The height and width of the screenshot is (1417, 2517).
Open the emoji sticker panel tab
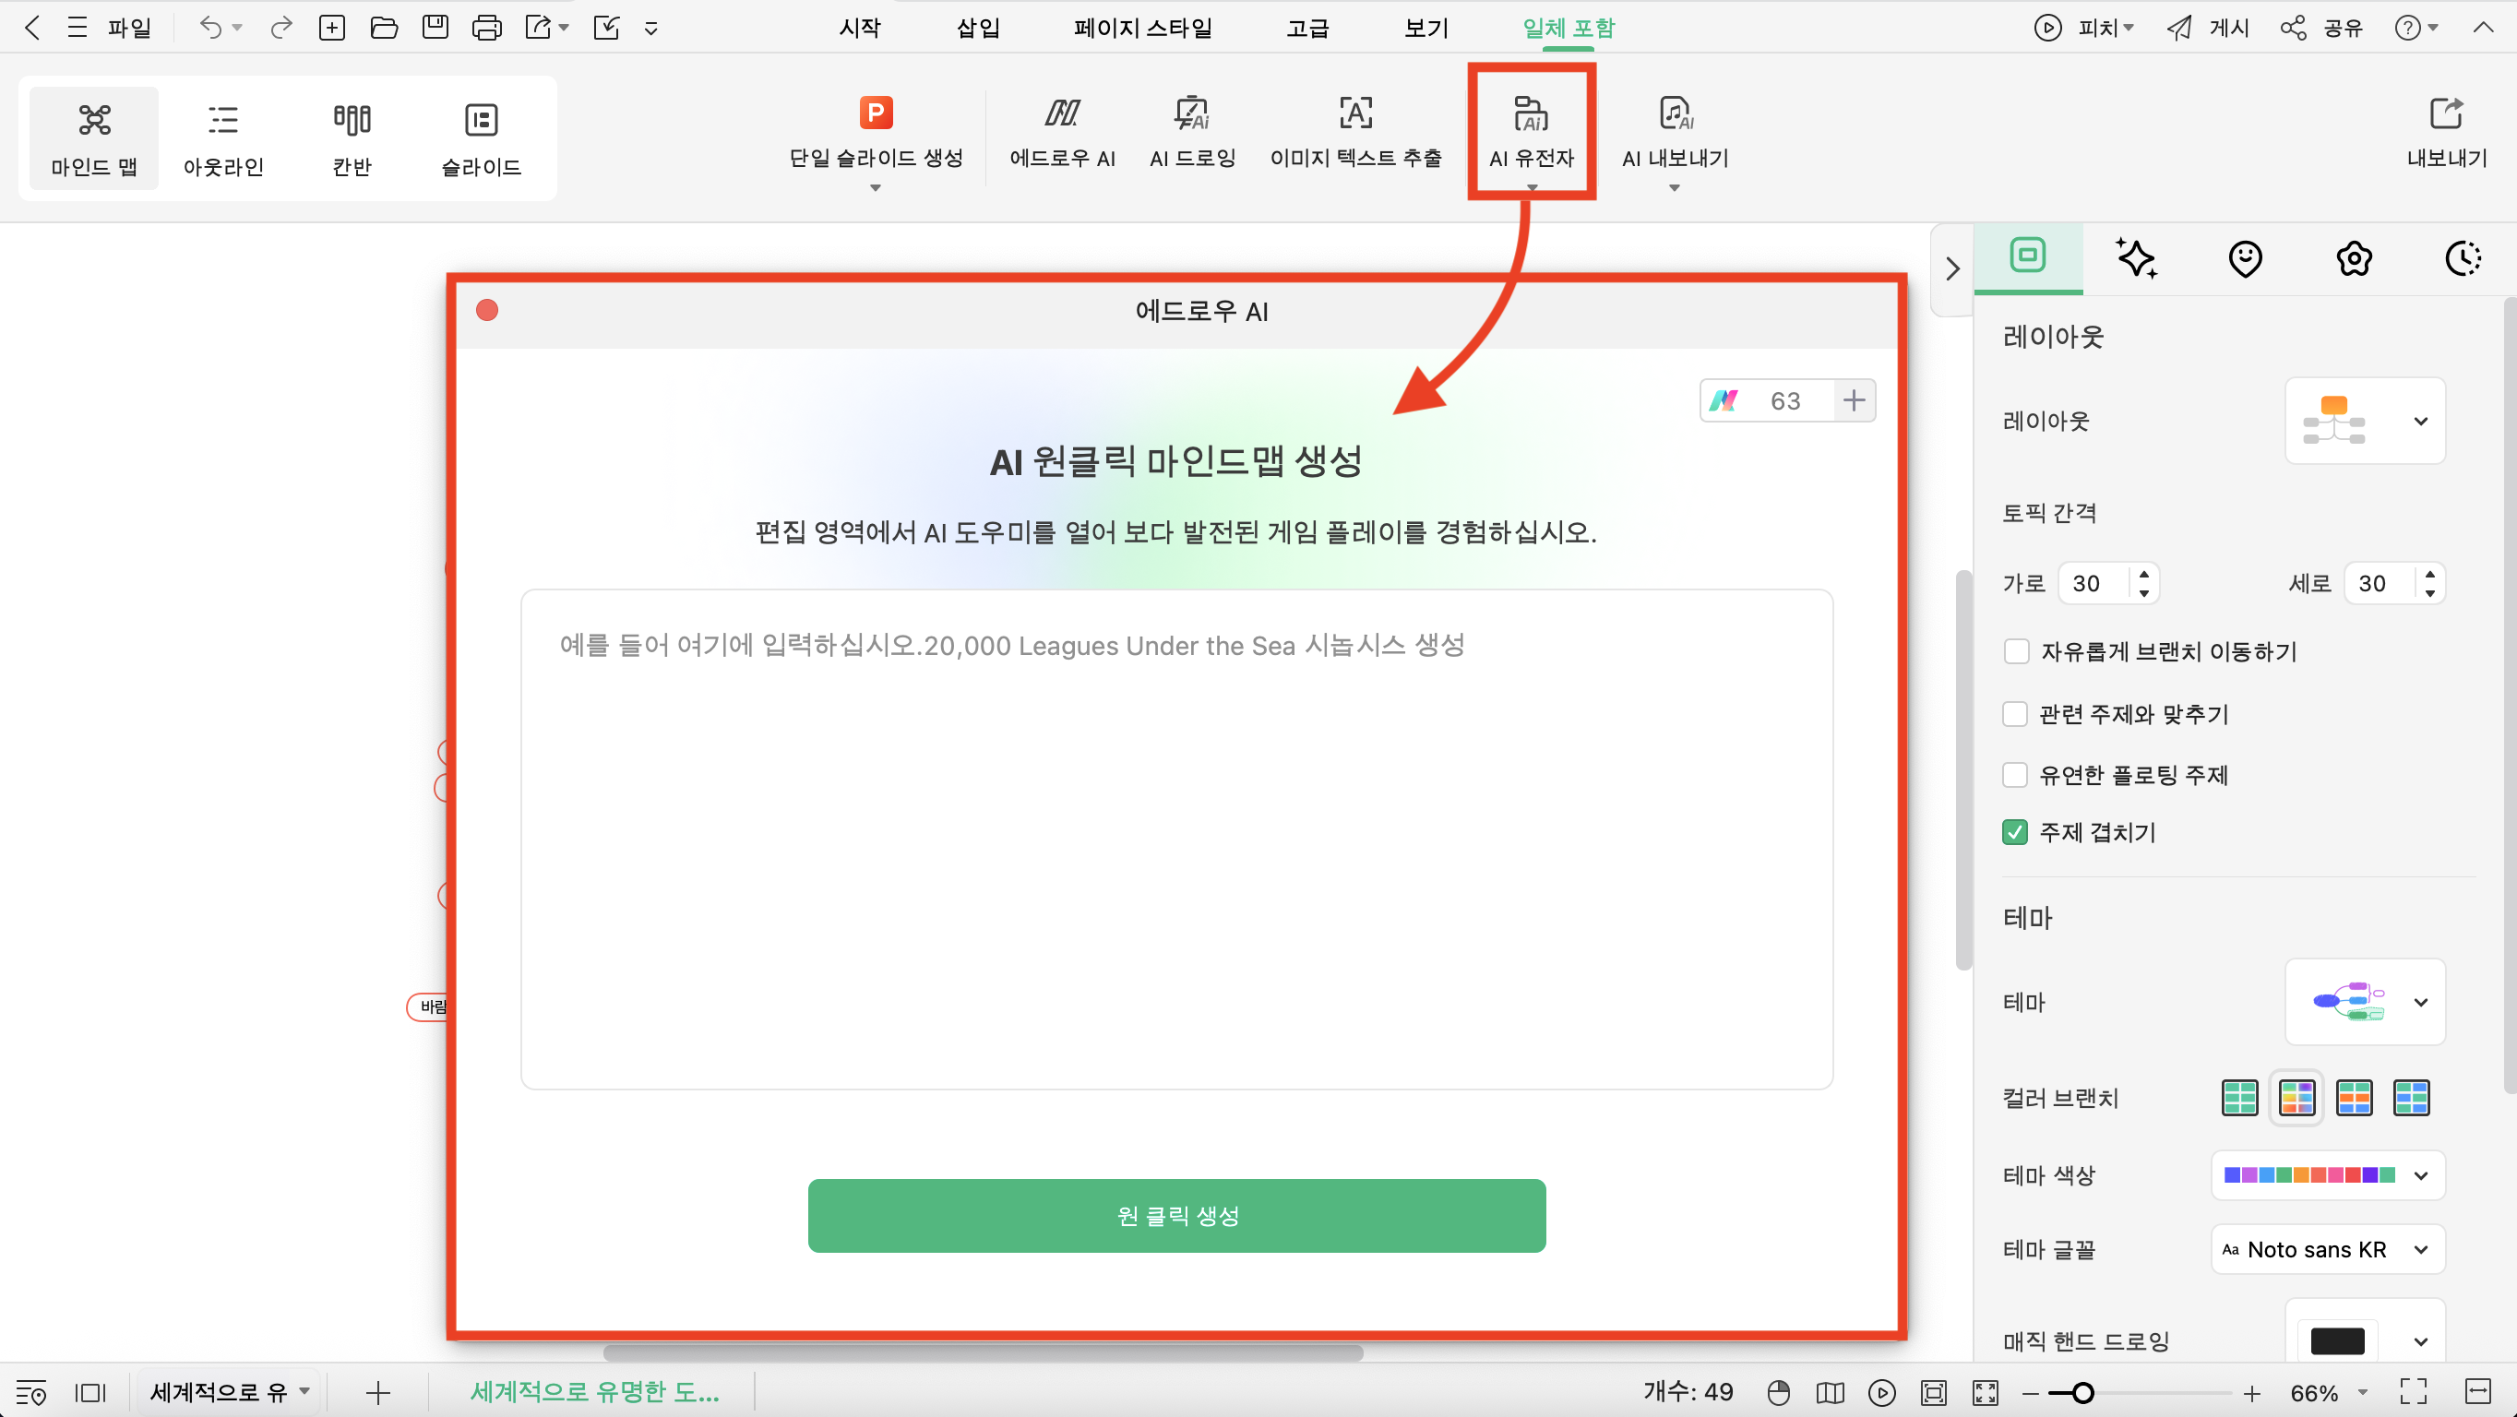pos(2246,258)
